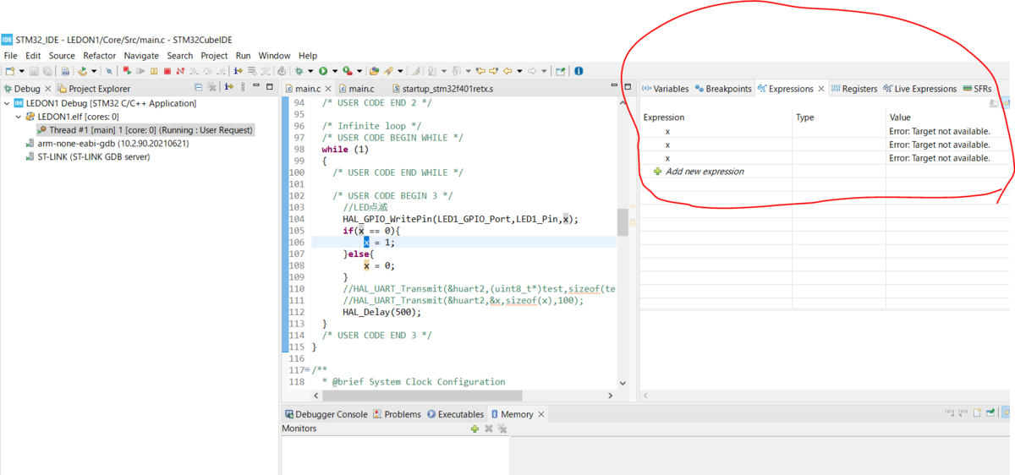Open the Run configurations dropdown arrow
Image resolution: width=1015 pixels, height=475 pixels.
point(335,72)
